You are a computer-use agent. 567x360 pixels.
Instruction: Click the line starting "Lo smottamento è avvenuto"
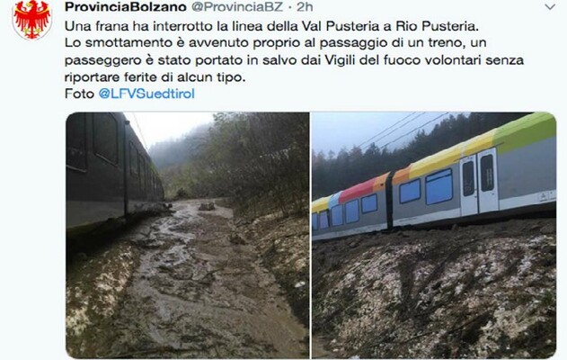click(276, 42)
